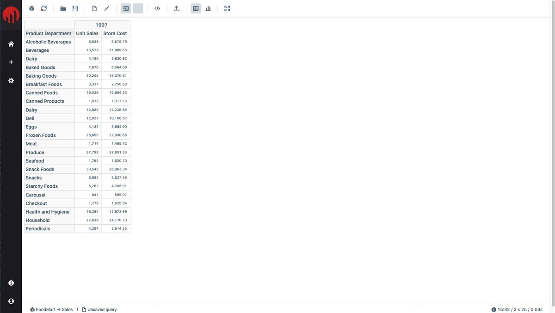
Task: Click the cube selection icon in toolbar
Action: pos(32,8)
